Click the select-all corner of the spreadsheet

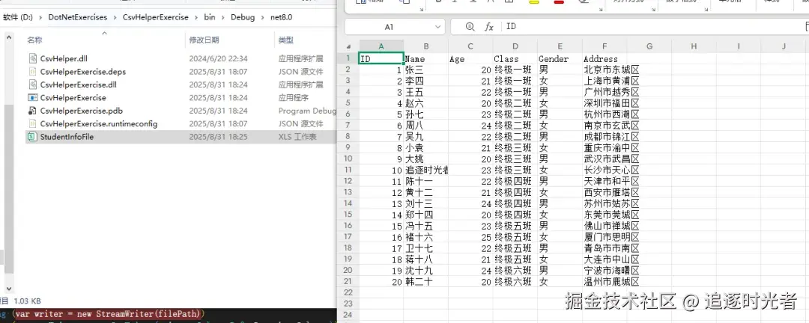pos(348,46)
